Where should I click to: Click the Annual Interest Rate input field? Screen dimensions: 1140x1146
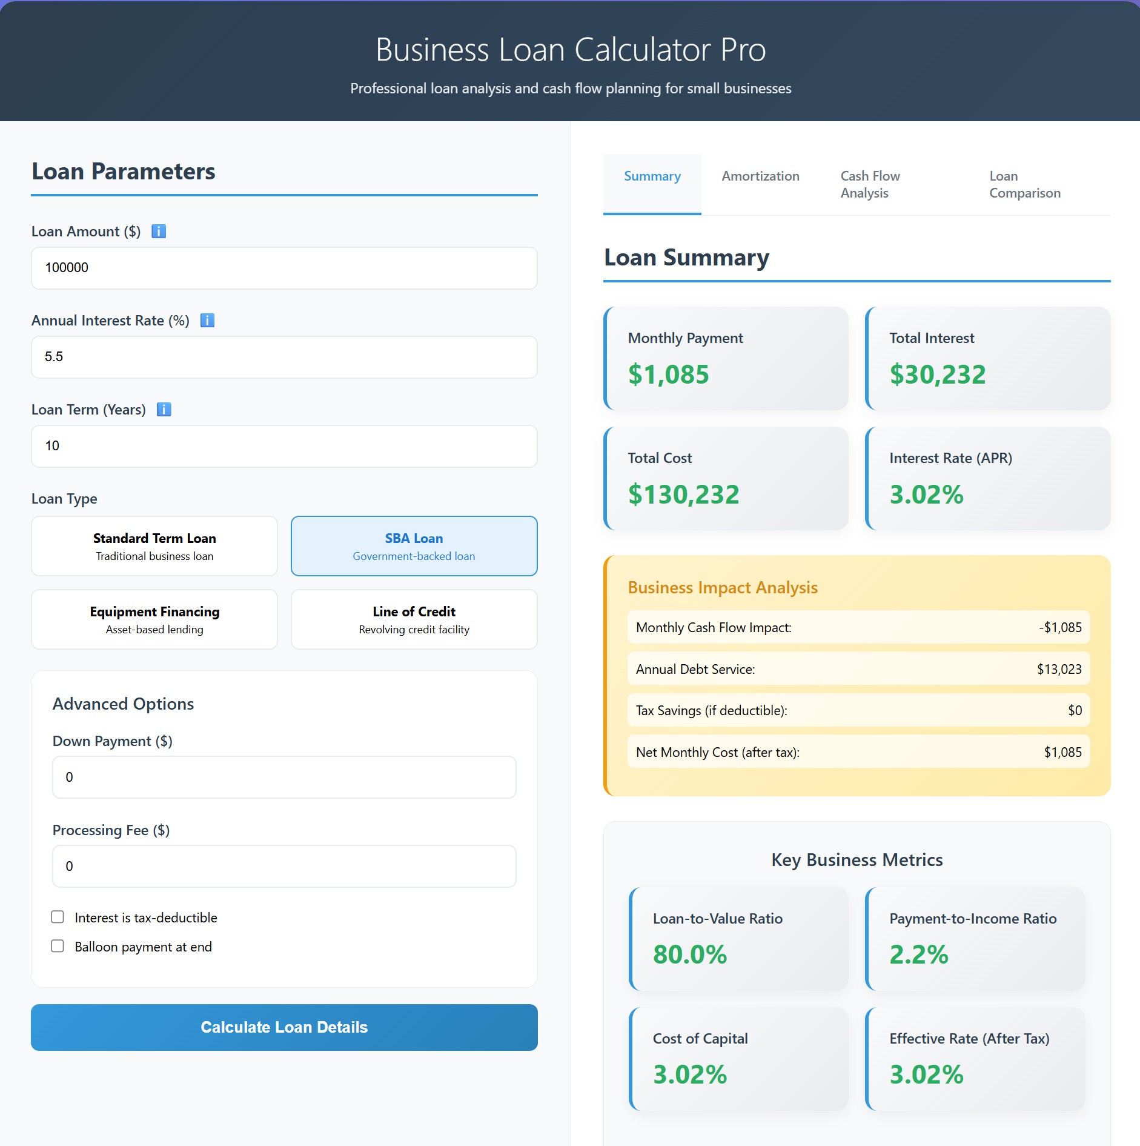(284, 357)
